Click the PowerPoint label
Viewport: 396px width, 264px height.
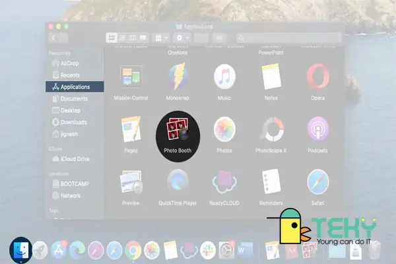(x=271, y=53)
